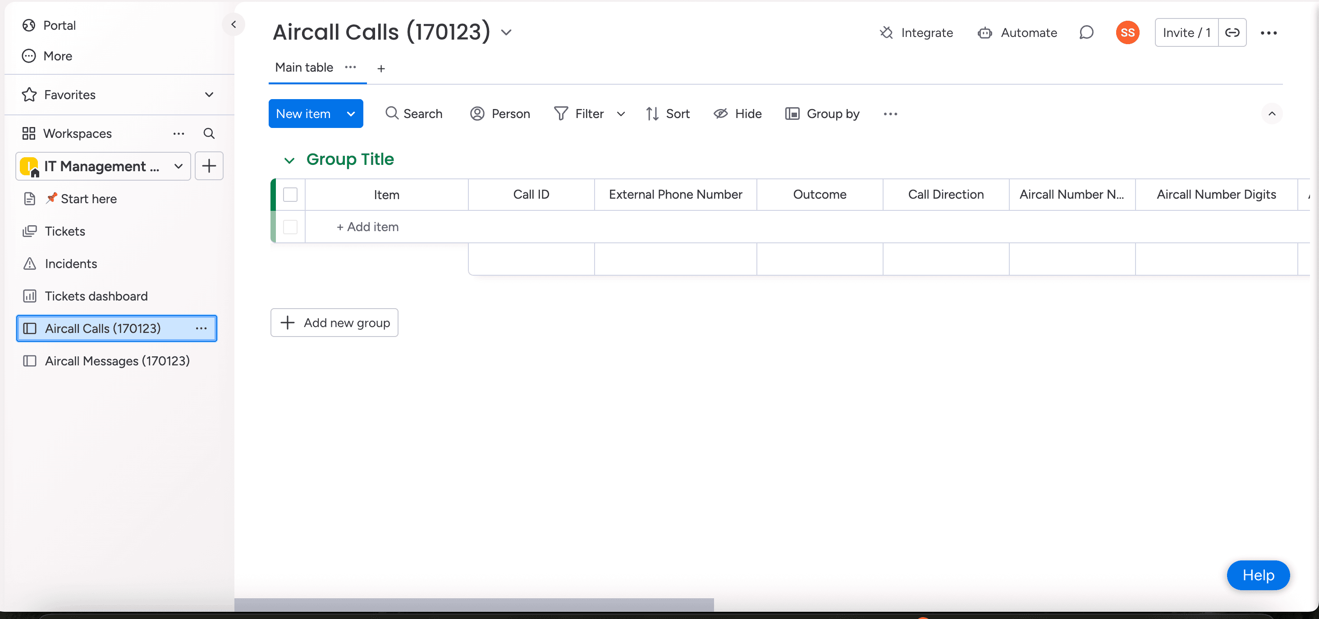This screenshot has width=1319, height=619.
Task: Open Aircall Messages (170123) board
Action: tap(117, 361)
